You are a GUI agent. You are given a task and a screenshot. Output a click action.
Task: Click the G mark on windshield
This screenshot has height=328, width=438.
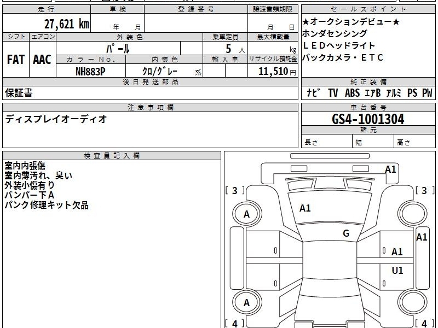tap(346, 233)
